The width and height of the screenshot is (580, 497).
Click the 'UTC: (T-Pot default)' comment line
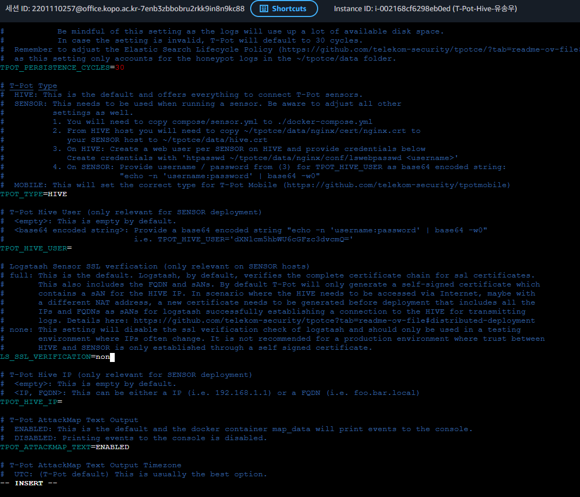point(133,475)
